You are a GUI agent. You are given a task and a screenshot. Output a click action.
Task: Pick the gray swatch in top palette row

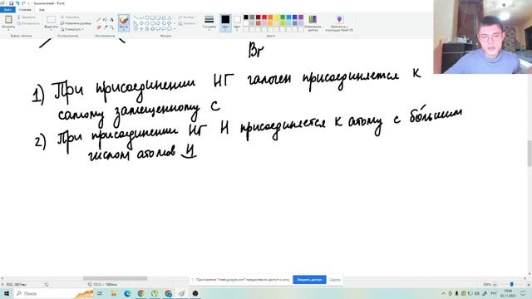point(252,17)
